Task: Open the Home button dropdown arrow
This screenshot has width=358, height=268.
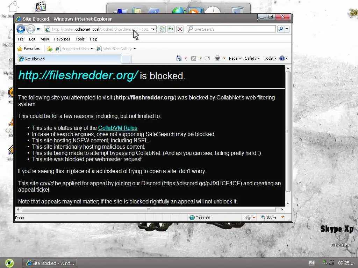Action: click(186, 58)
